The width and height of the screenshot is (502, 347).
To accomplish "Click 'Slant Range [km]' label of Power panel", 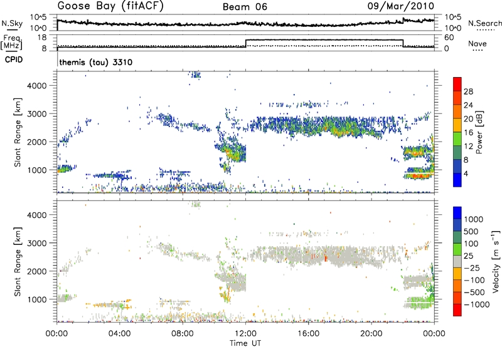I will tap(18, 132).
